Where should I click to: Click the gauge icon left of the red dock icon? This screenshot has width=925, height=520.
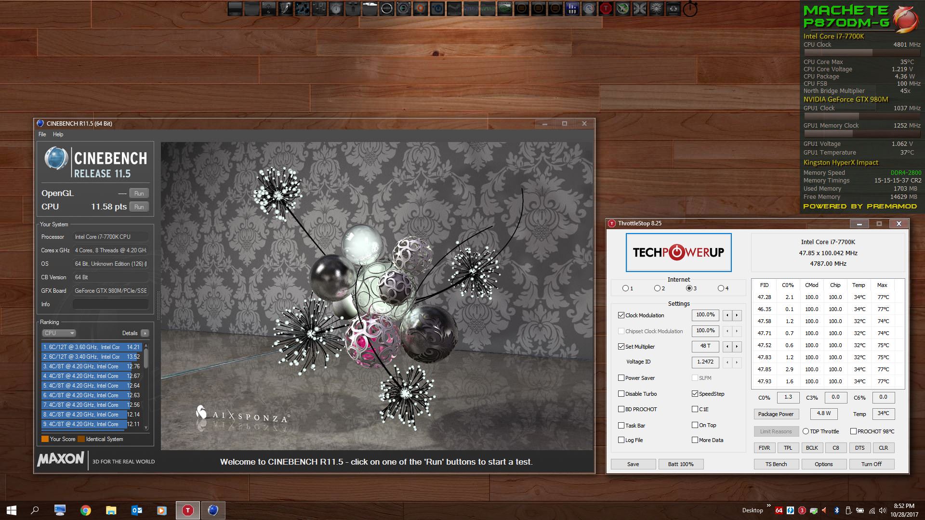click(x=589, y=8)
